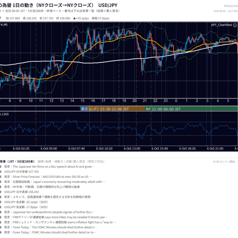Select the opening price 始 157.869
Screen dimensions: 238x238
click(x=13, y=18)
